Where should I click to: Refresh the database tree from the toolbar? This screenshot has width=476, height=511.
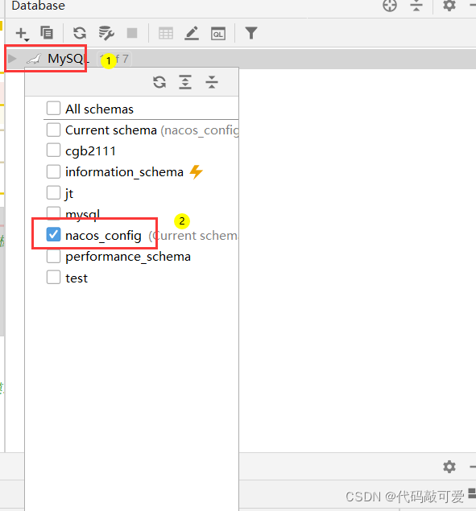click(x=80, y=33)
